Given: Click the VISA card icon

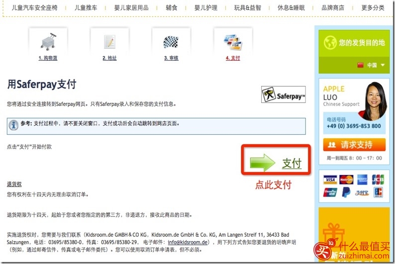Looking at the screenshot, I should click(x=330, y=179).
